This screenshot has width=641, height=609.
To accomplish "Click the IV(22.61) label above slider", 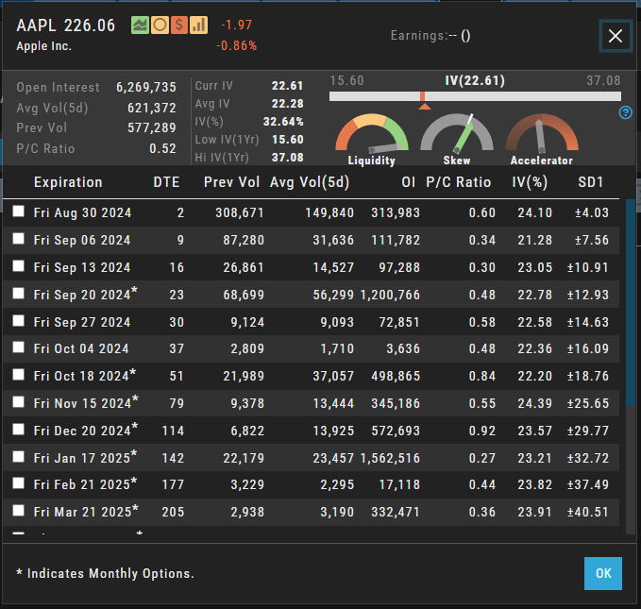I will (x=475, y=80).
